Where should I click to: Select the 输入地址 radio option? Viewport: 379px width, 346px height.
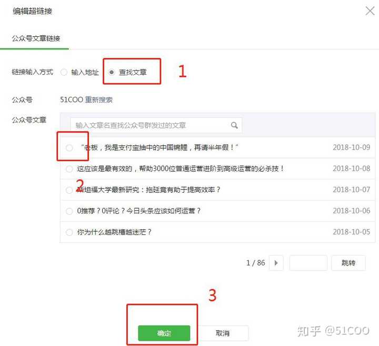tap(64, 72)
